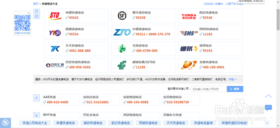This screenshot has height=128, width=280.
Task: Select 邮政快递电话 suggestion
Action: click(93, 123)
